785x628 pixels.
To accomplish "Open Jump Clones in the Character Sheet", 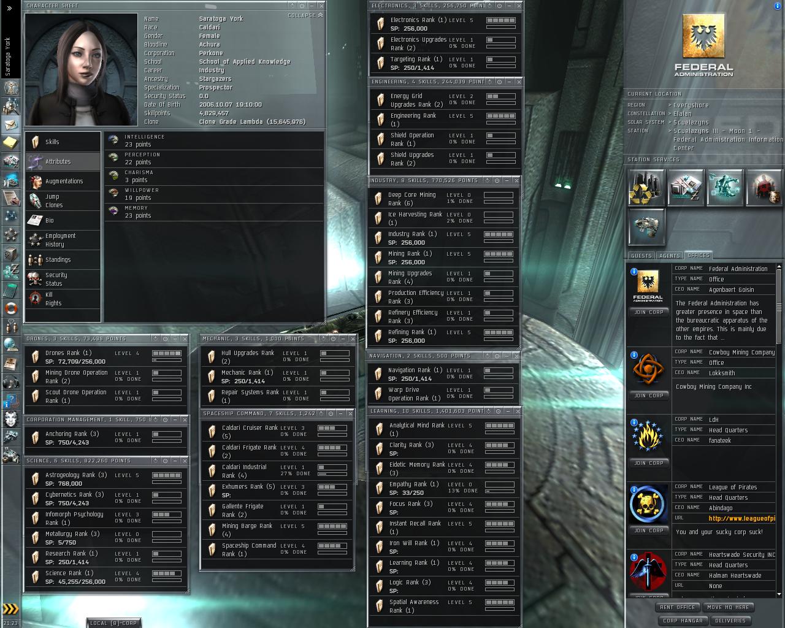I will pyautogui.click(x=63, y=201).
